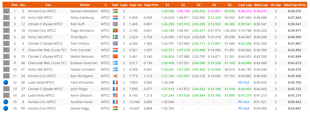Click the Ideal lap time column header

(294, 5)
